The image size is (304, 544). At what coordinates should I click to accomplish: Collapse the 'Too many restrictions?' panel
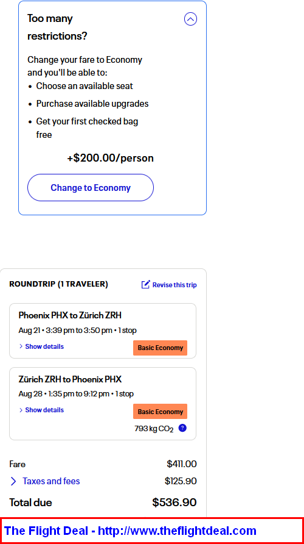tap(190, 19)
